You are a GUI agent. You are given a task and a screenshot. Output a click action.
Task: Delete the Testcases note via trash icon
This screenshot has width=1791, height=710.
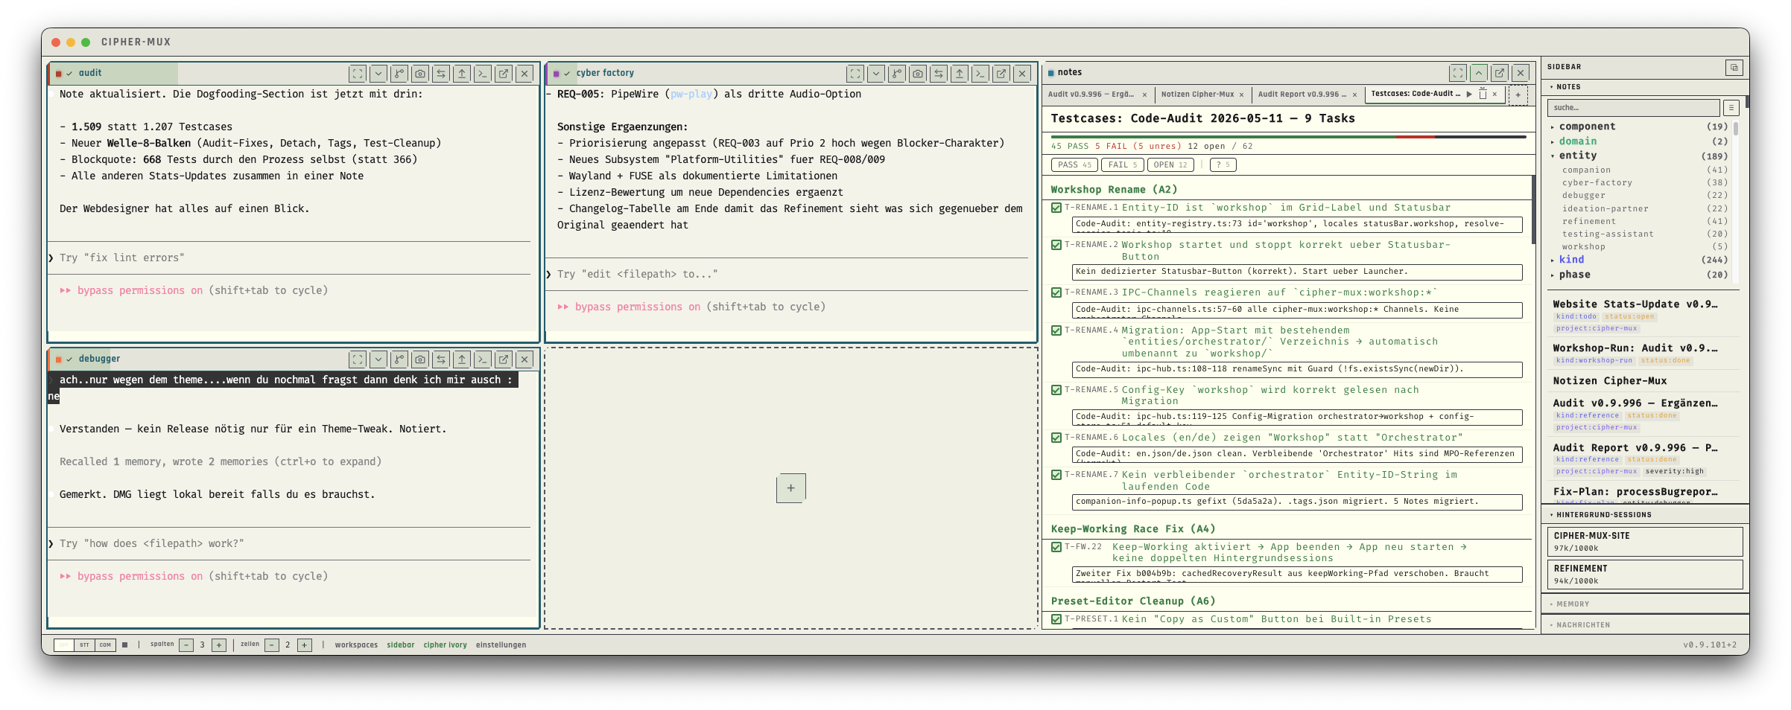[1483, 95]
